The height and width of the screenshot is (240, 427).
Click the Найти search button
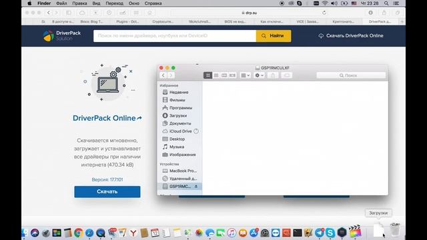[274, 36]
